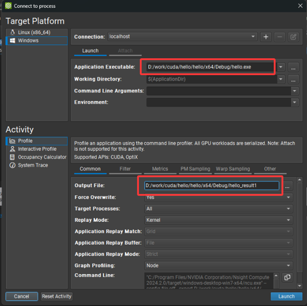The image size is (307, 306).
Task: Expand the Graph Profiling dropdown
Action: [x=219, y=265]
